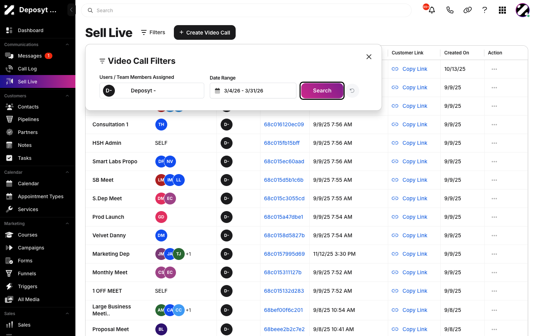Copy Link for Velvet Danny row

pos(410,236)
